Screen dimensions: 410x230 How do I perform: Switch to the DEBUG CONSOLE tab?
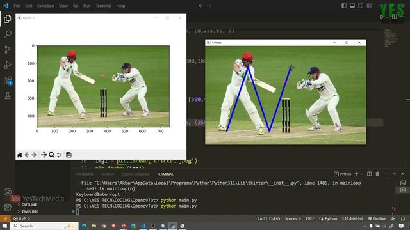pyautogui.click(x=135, y=174)
